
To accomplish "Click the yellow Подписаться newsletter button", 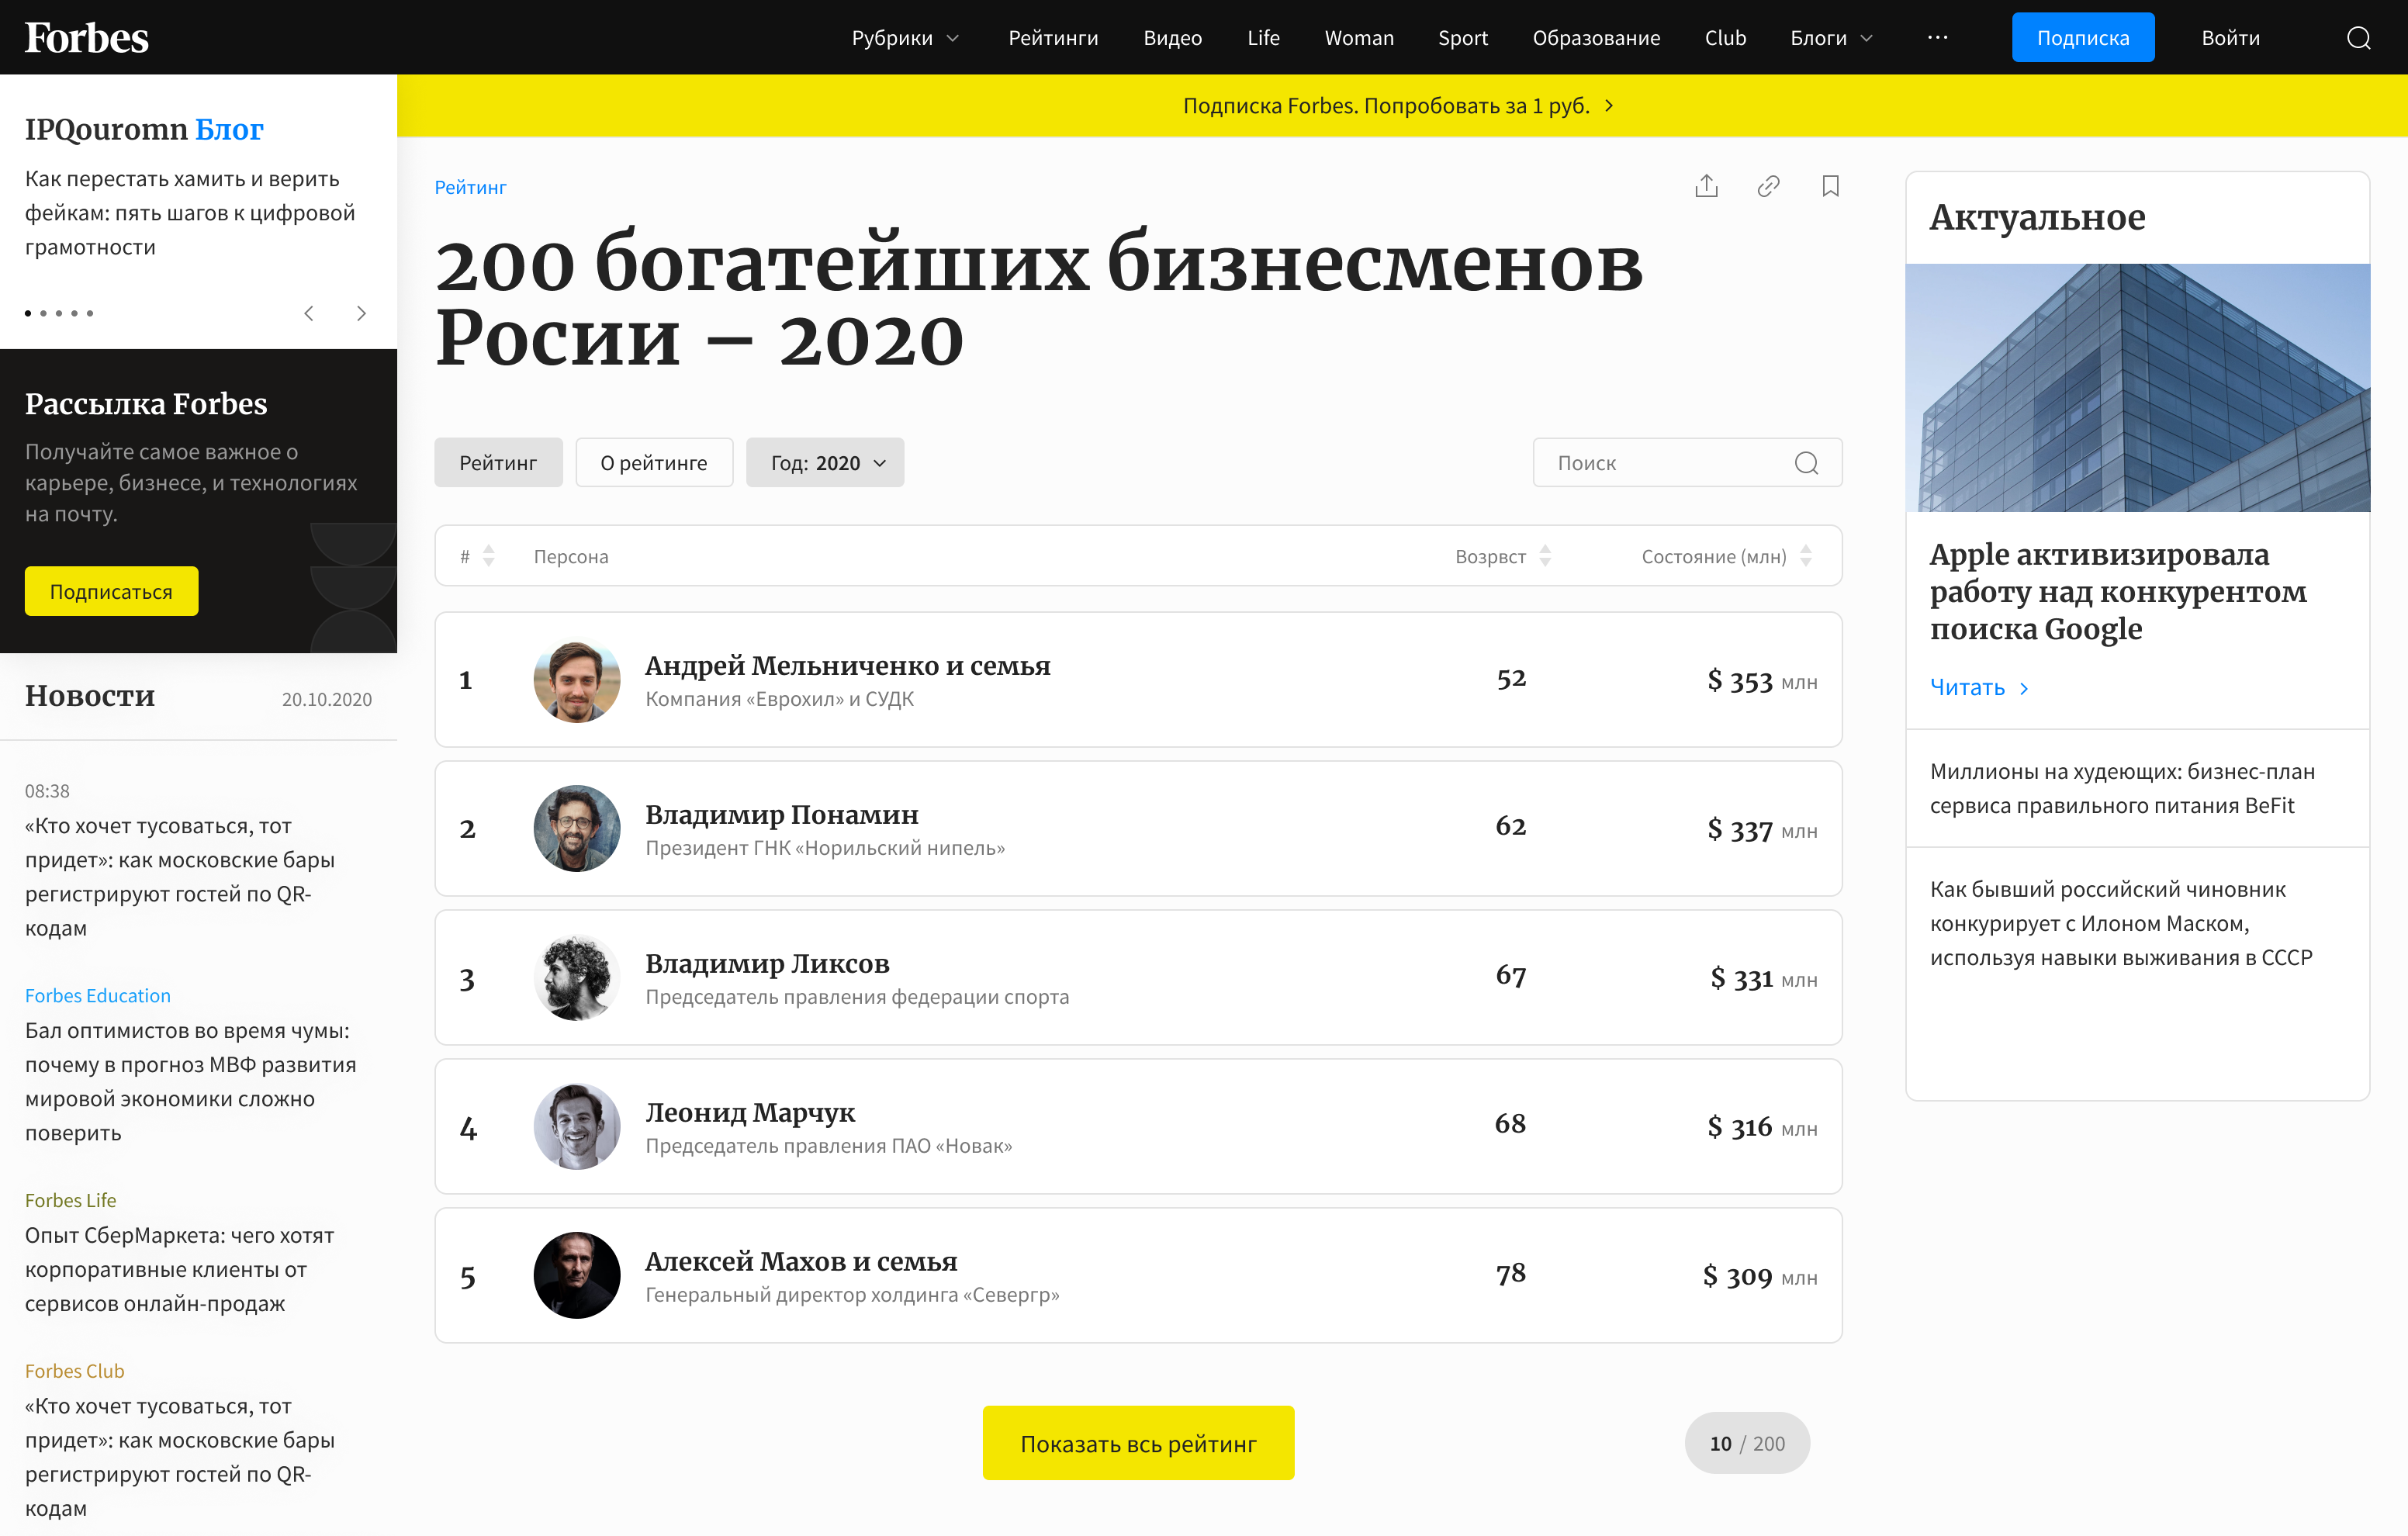I will [x=111, y=591].
